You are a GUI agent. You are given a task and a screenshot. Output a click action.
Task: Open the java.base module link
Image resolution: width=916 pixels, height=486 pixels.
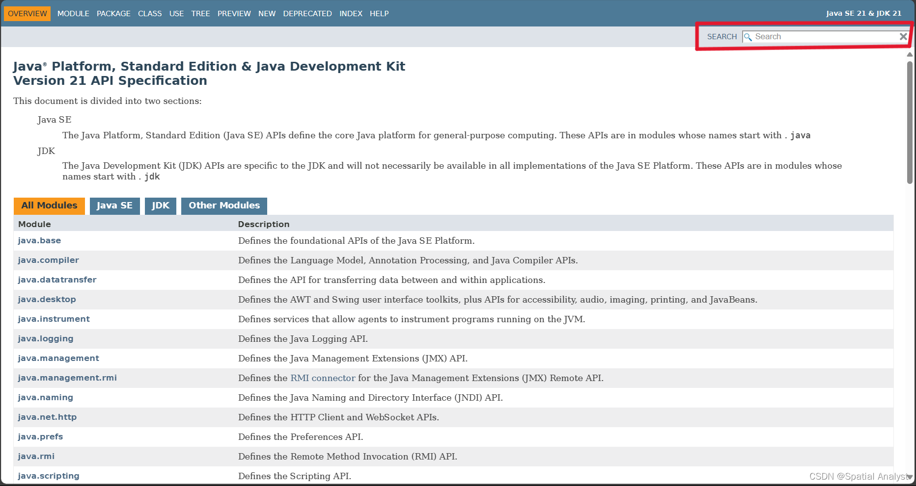39,240
